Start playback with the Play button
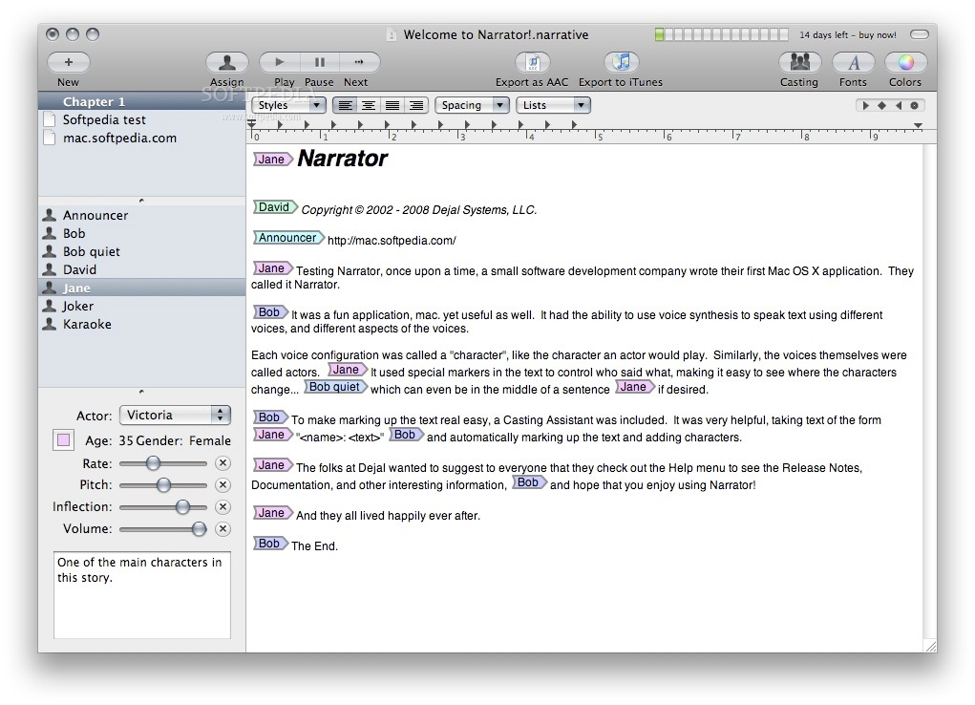Screen dimensions: 975x705 point(280,62)
